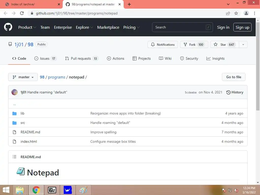Click the browser forward arrow

[x=14, y=13]
